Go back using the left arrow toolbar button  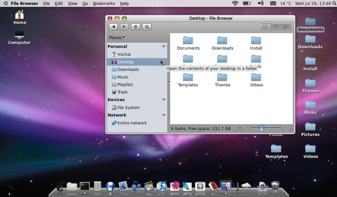(113, 27)
